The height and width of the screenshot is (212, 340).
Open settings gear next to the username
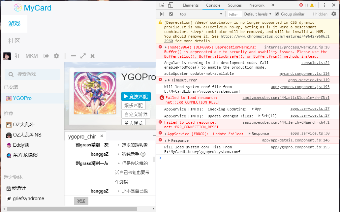tap(56, 56)
